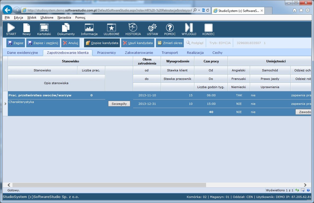Click the horizontal scrollbar left arrow
Screen dimensions: 314x203
pos(9,185)
